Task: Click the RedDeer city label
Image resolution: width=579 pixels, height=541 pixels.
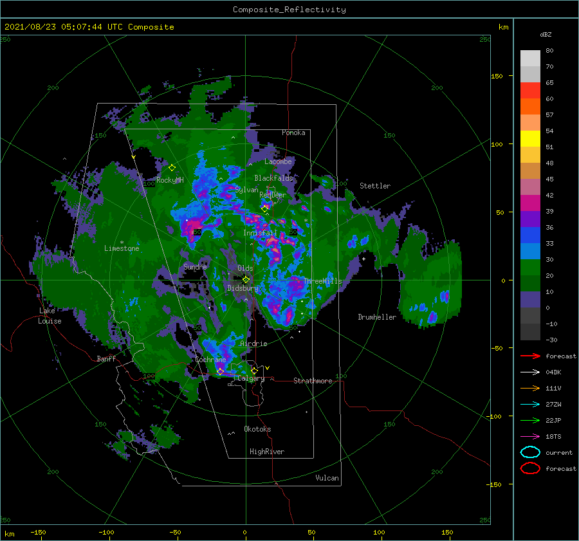Action: coord(273,195)
